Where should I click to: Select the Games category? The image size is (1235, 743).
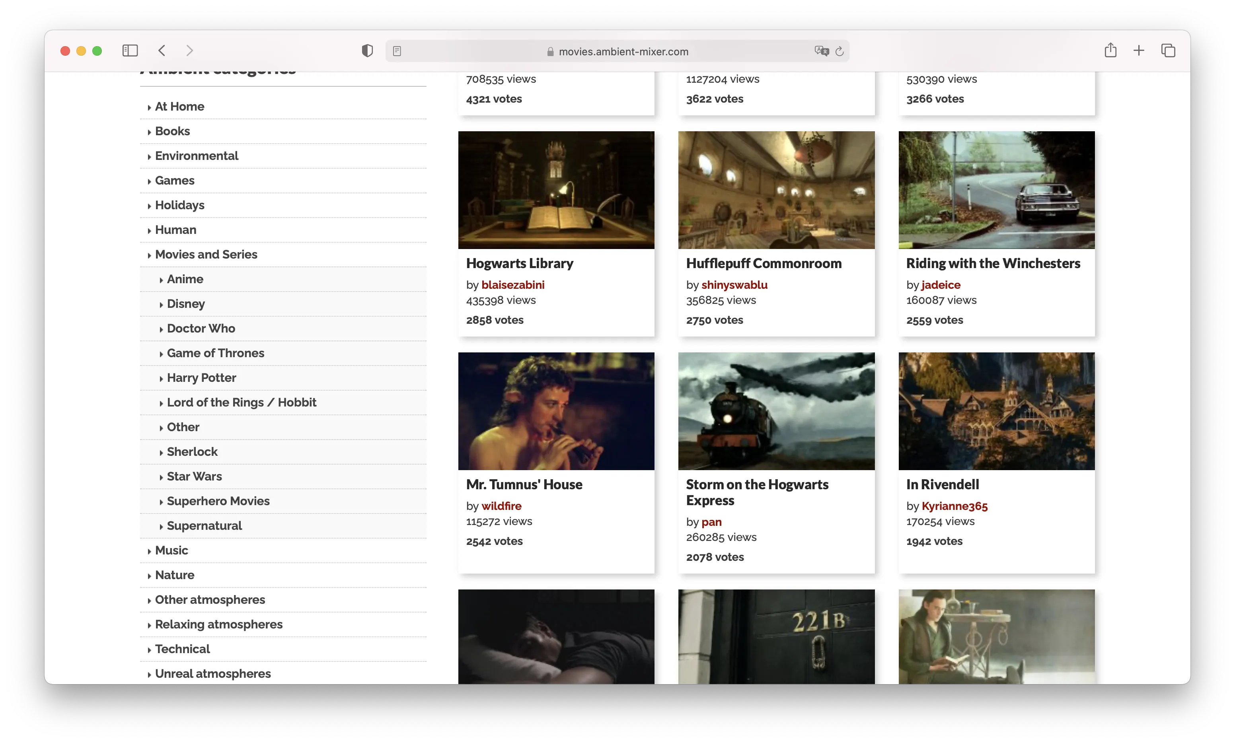pos(174,180)
